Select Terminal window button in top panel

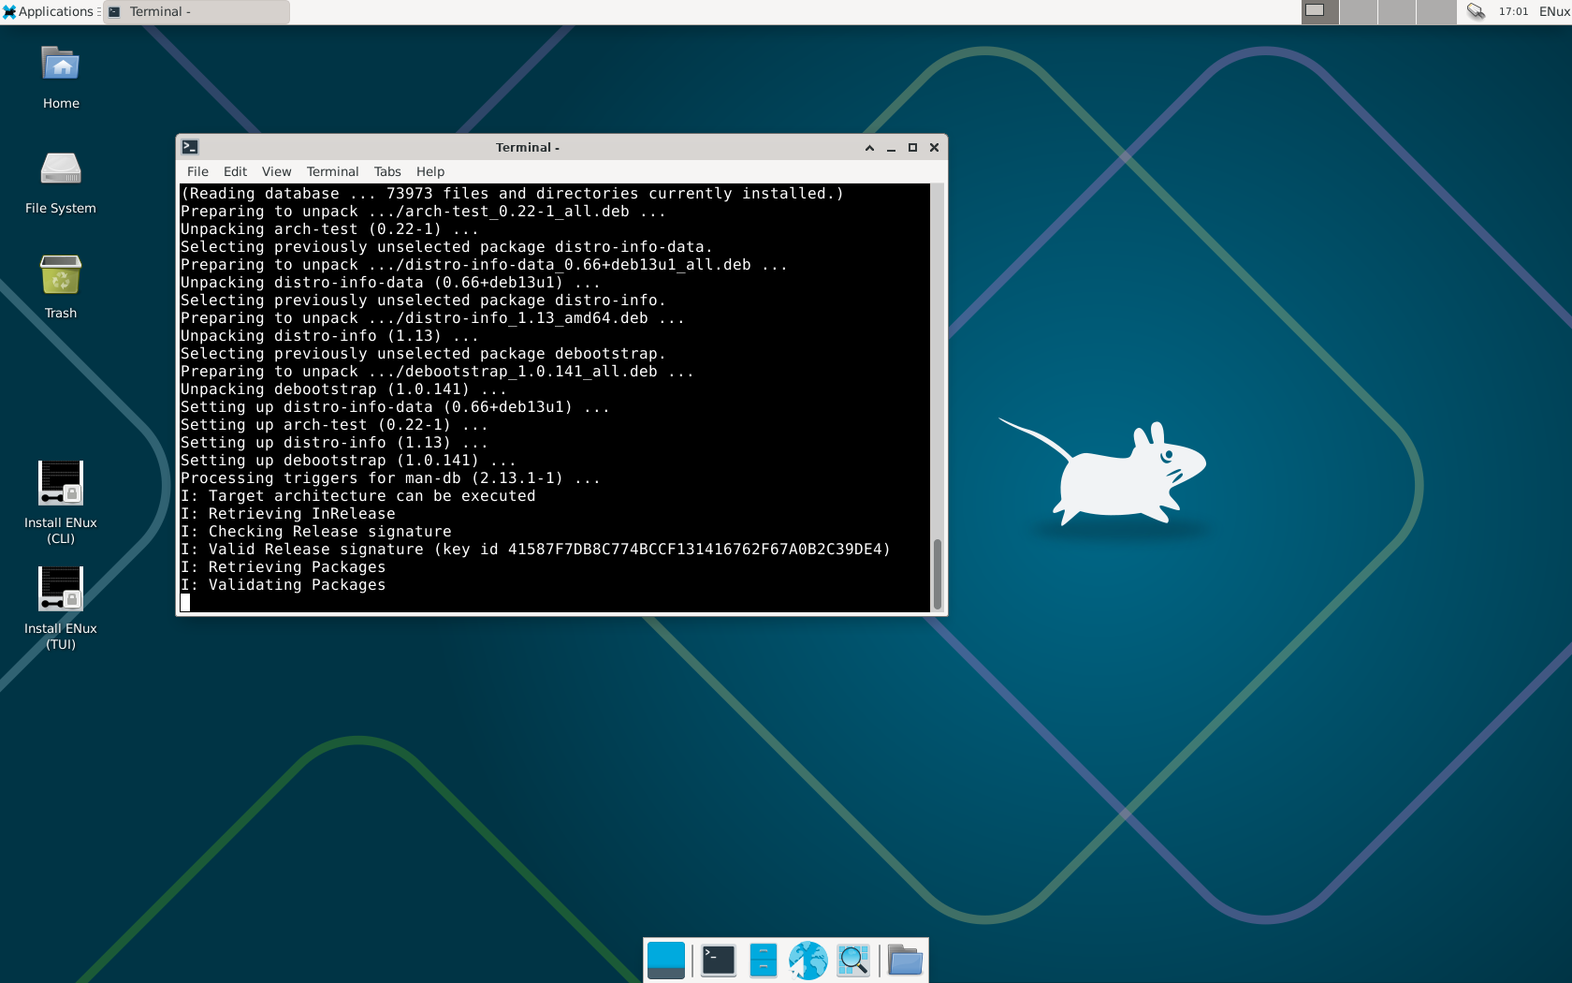196,11
